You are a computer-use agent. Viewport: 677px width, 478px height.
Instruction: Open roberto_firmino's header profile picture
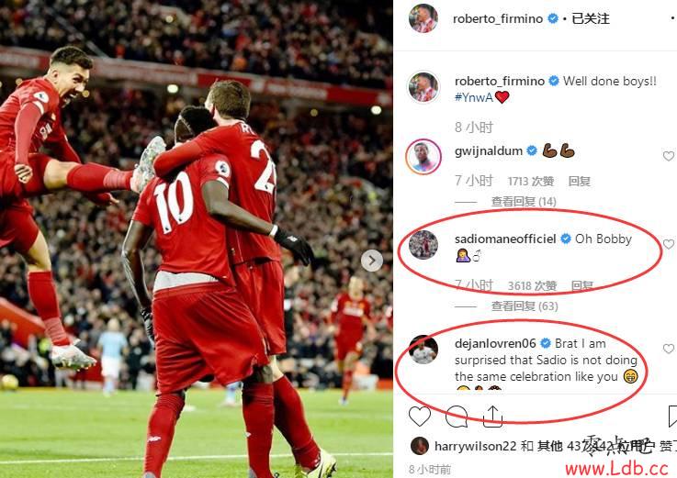tap(423, 19)
